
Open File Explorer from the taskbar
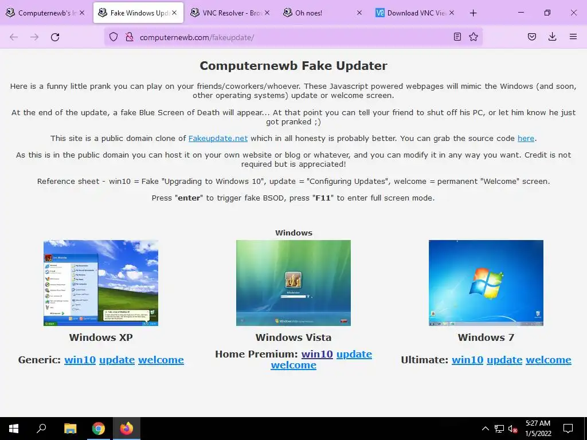[70, 429]
